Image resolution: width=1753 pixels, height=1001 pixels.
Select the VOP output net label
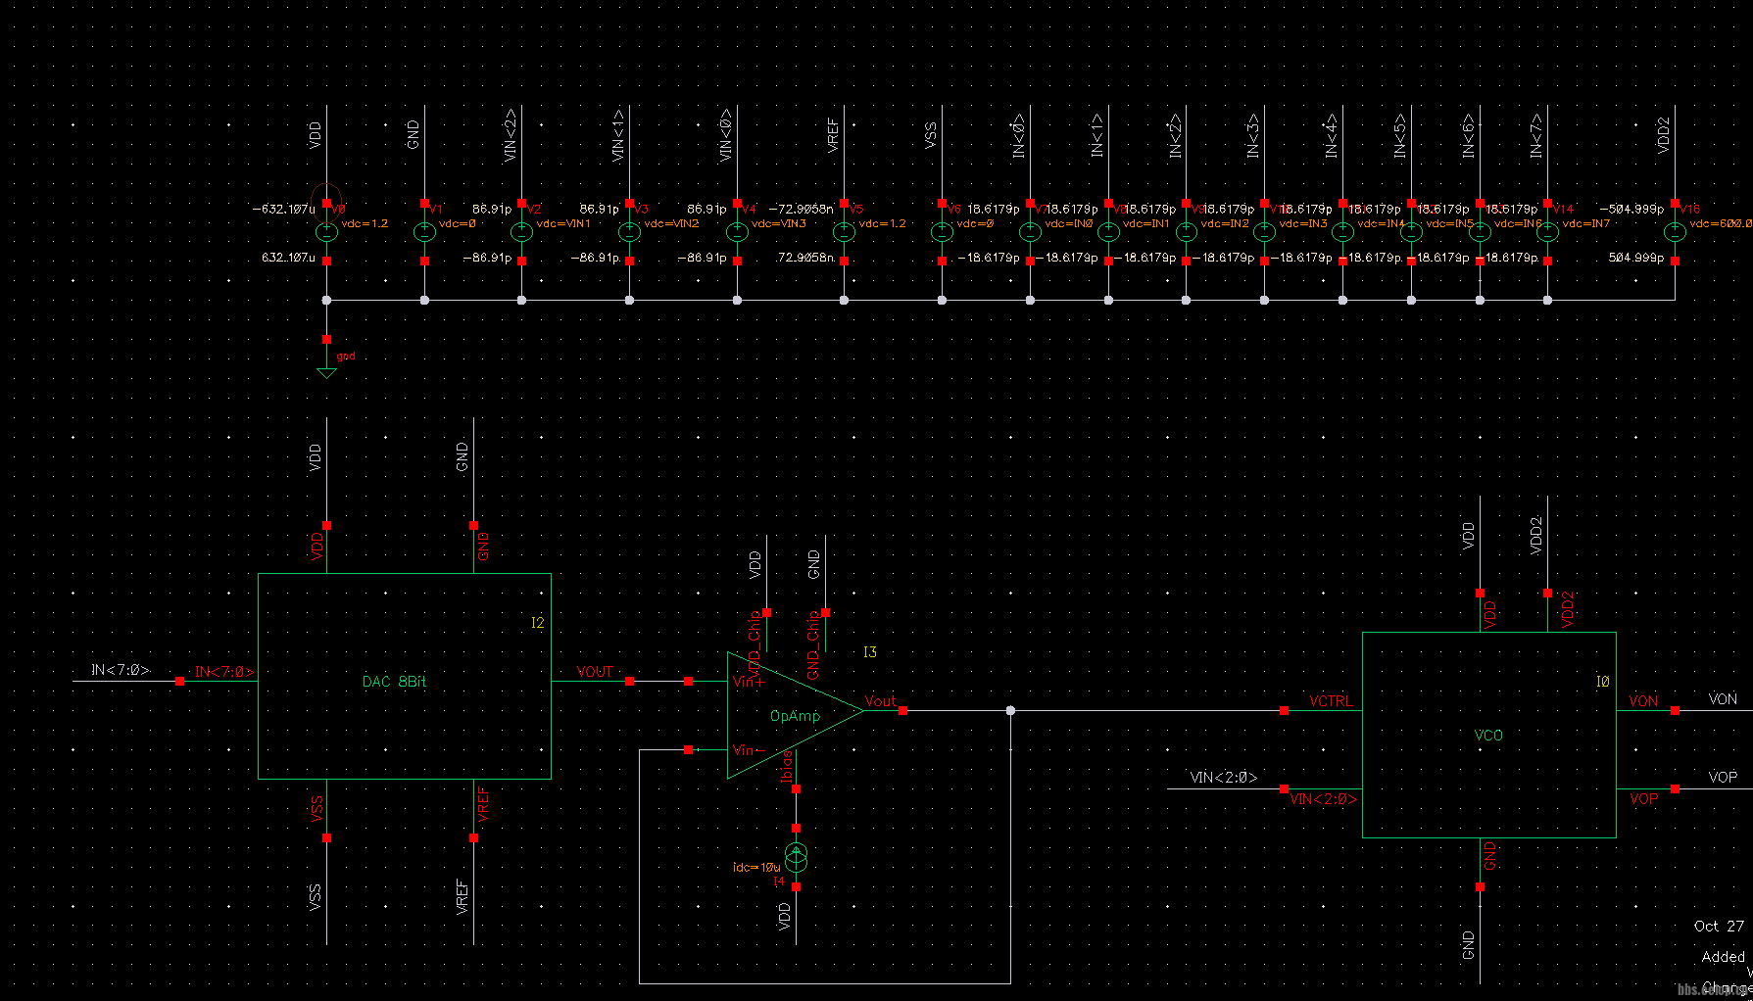pos(1722,778)
